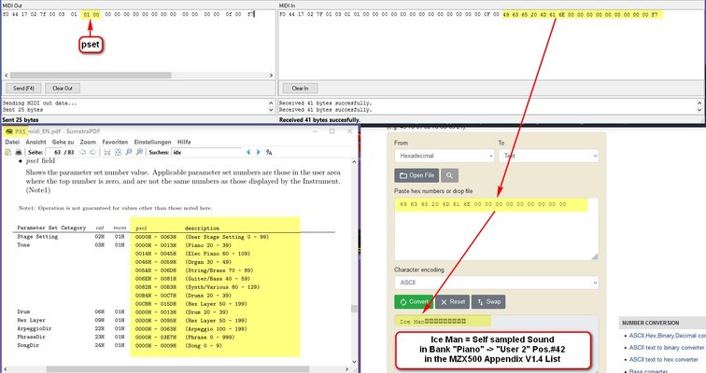
Task: Find next search match arrow
Action: coord(258,152)
